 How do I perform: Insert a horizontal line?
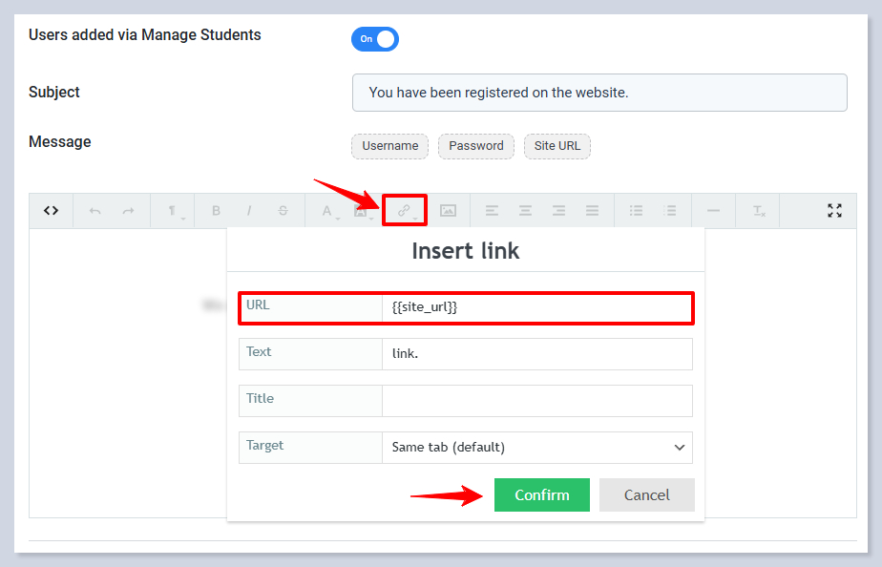713,211
